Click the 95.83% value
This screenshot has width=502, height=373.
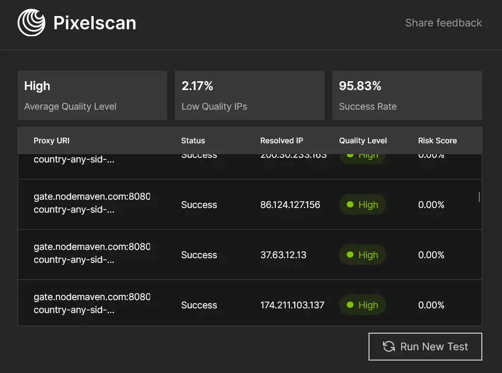point(360,86)
